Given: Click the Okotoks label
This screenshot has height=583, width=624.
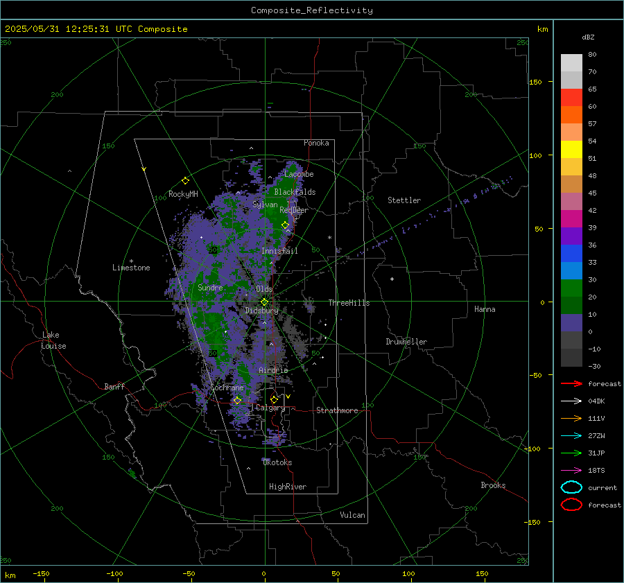Looking at the screenshot, I should (277, 462).
